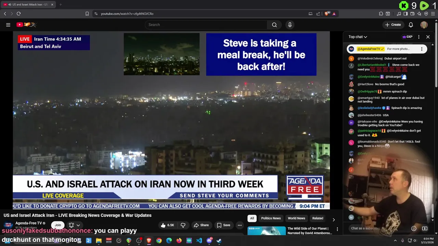438x246 pixels.
Task: Open Steam in taskbar
Action: click(219, 241)
